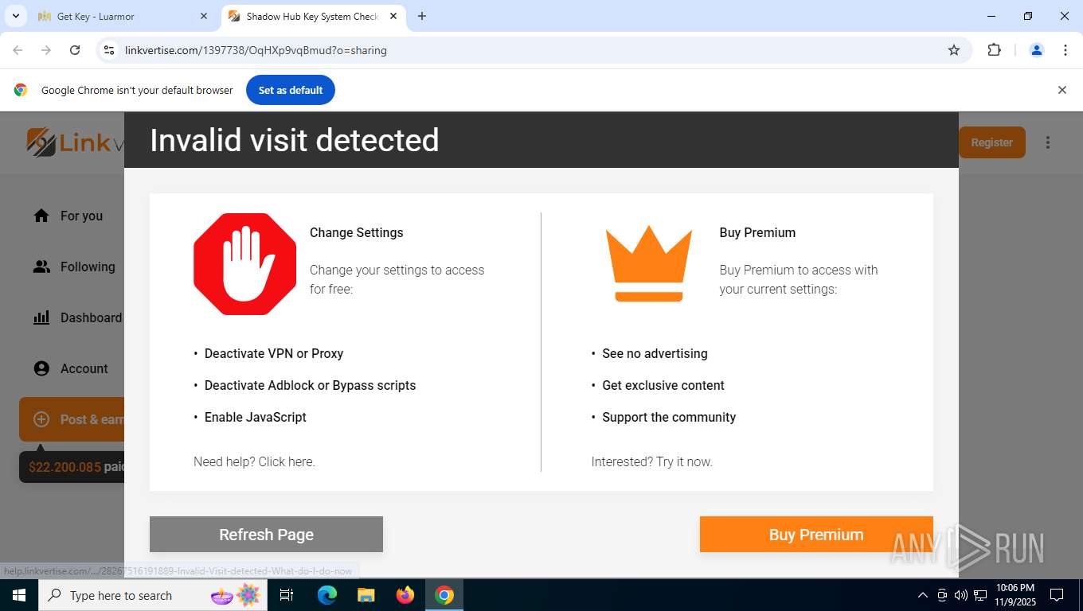Click the Post & earn button
The image size is (1083, 611).
(x=72, y=419)
